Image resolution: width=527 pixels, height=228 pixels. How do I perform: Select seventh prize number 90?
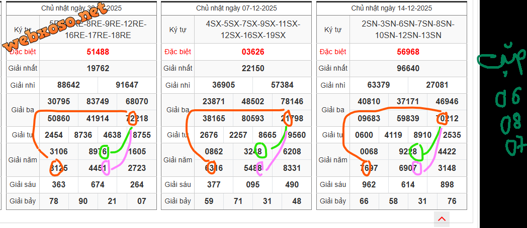tap(83, 201)
